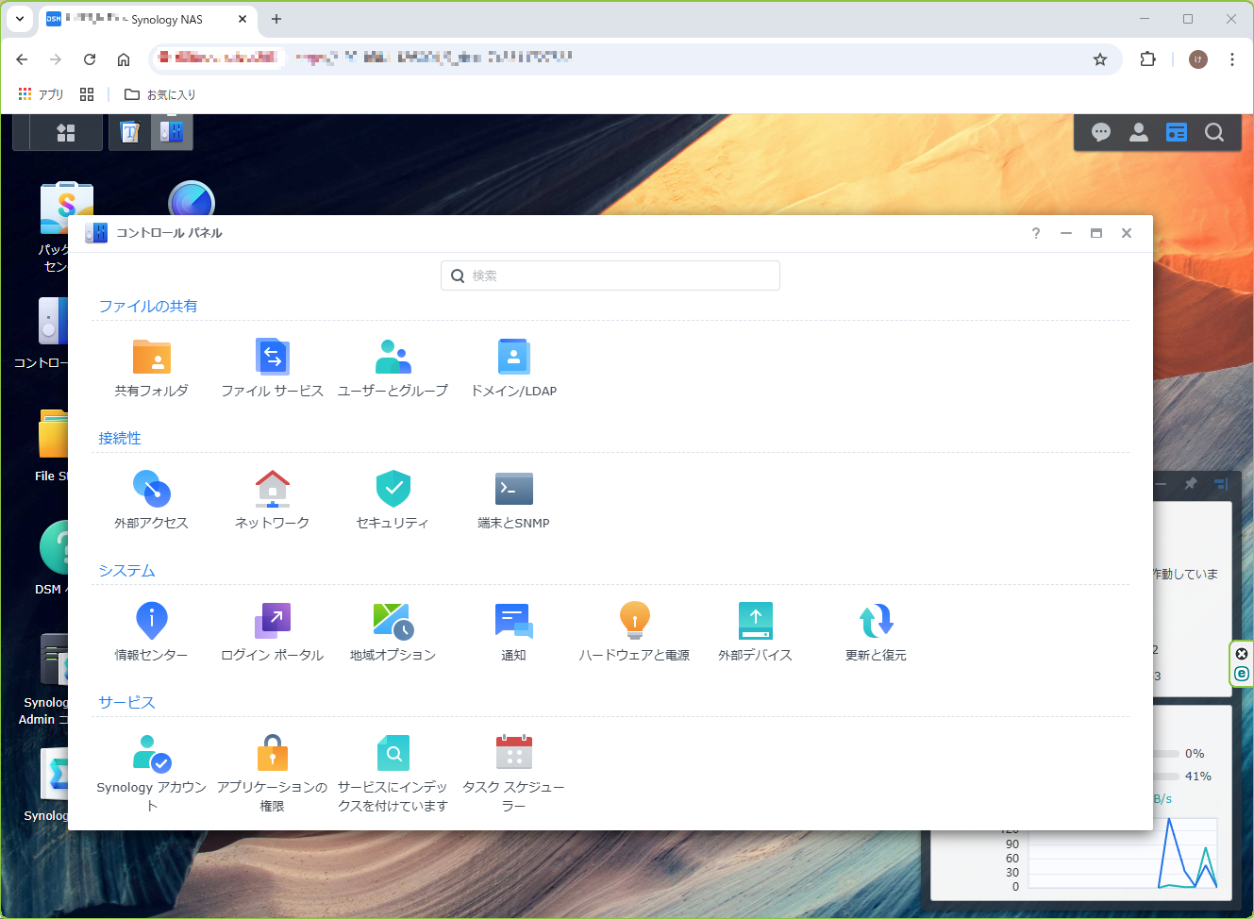Screen dimensions: 1254x919
Task: Open Terminal & SNMP (端末とSNMP)
Action: pyautogui.click(x=513, y=500)
